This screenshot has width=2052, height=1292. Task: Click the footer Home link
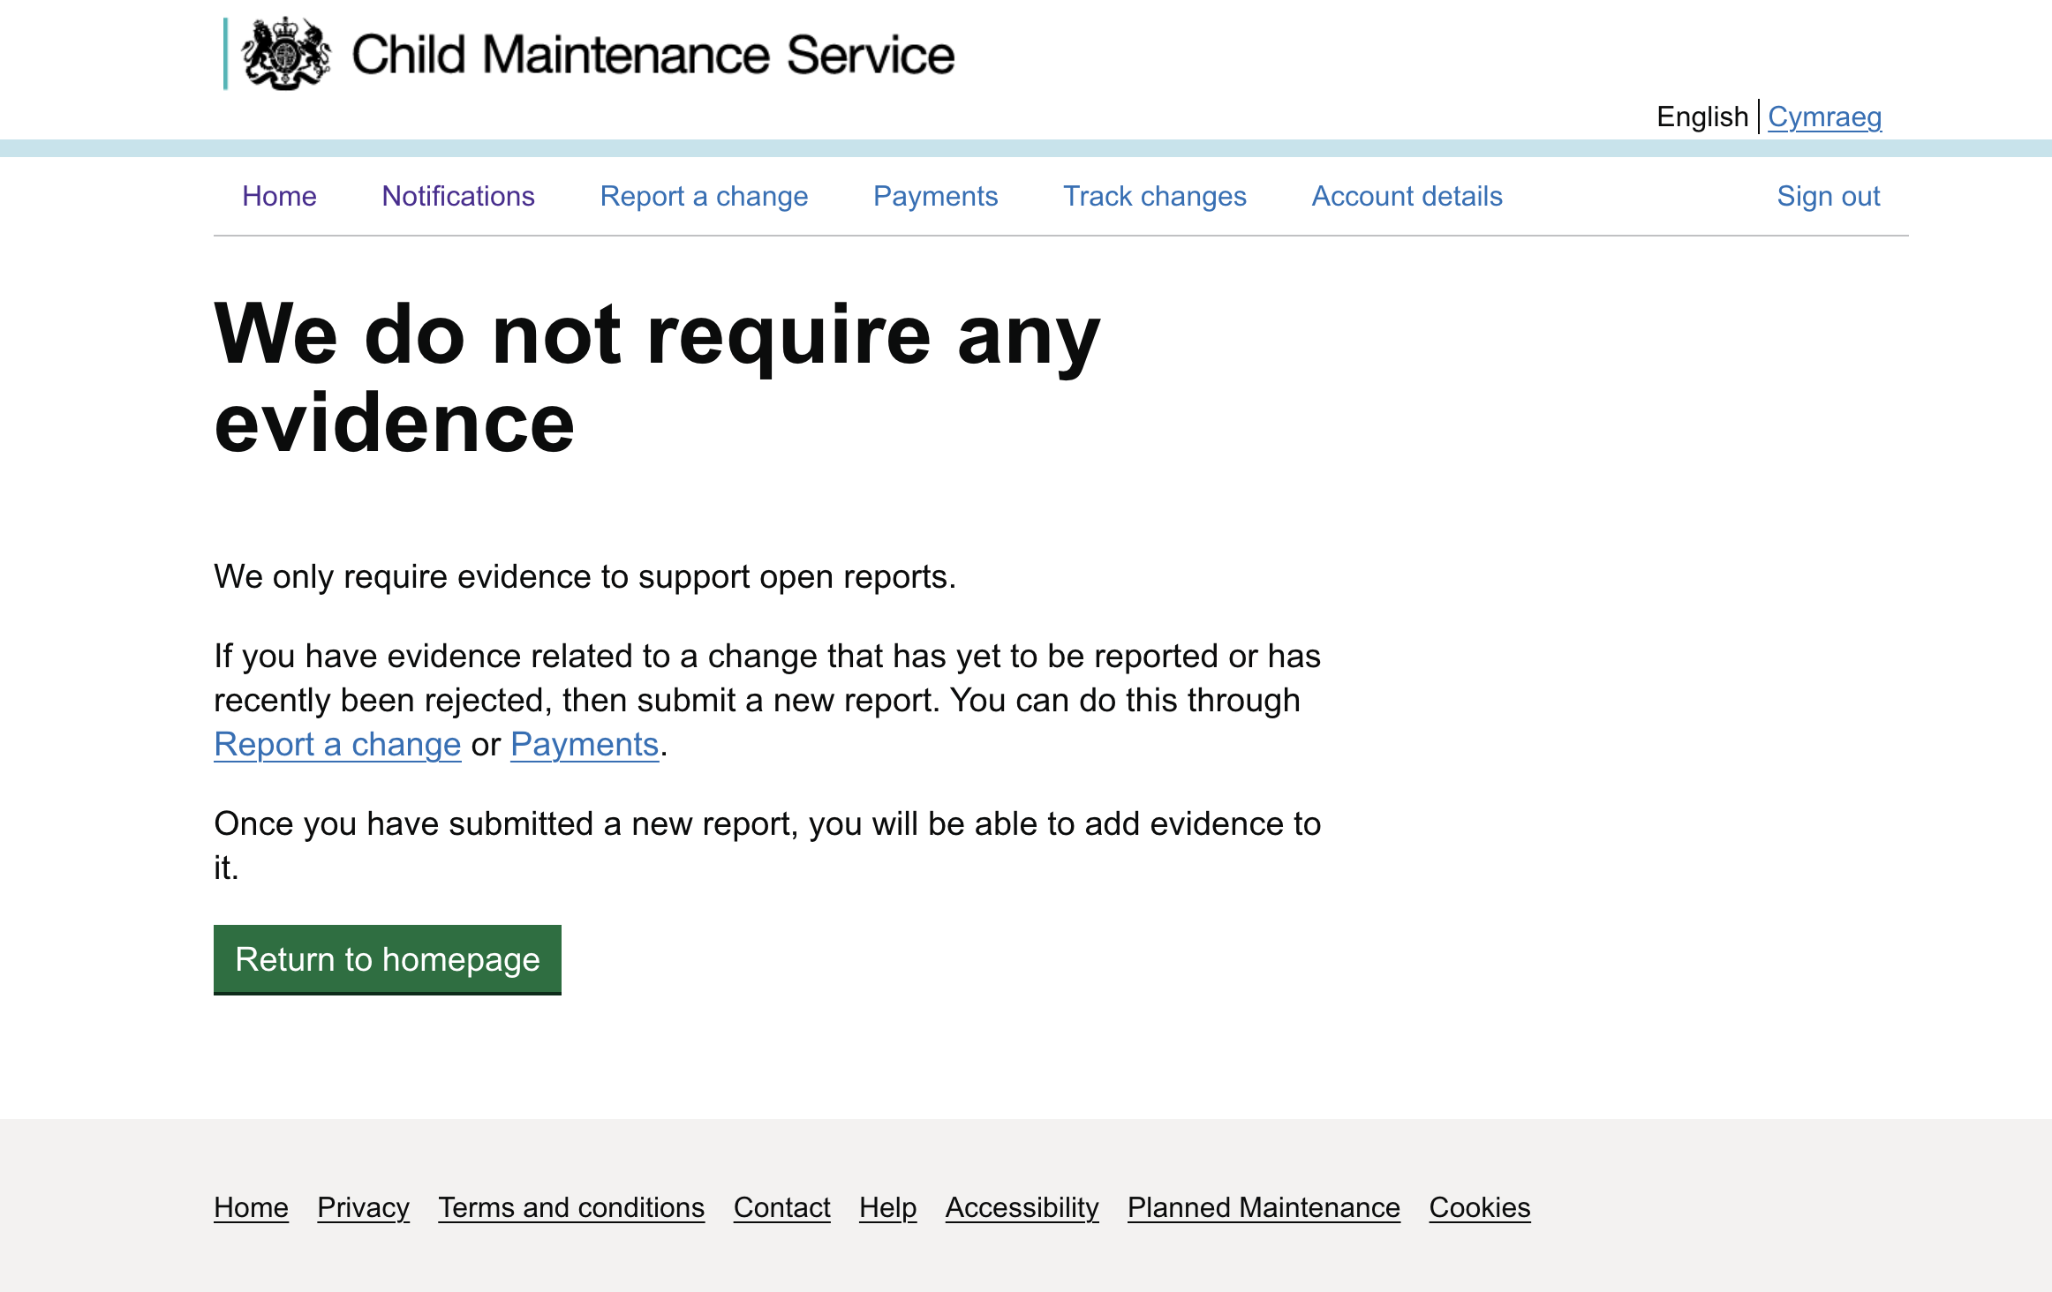(x=251, y=1207)
